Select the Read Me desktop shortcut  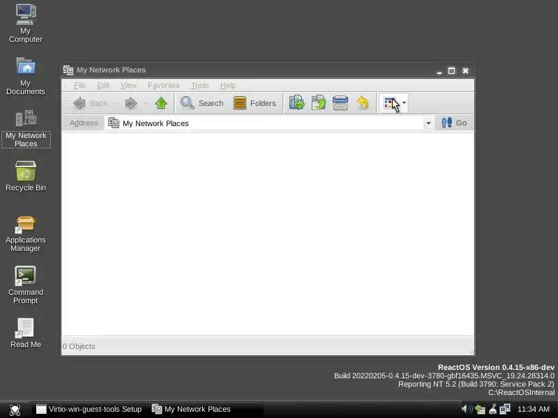tap(26, 333)
